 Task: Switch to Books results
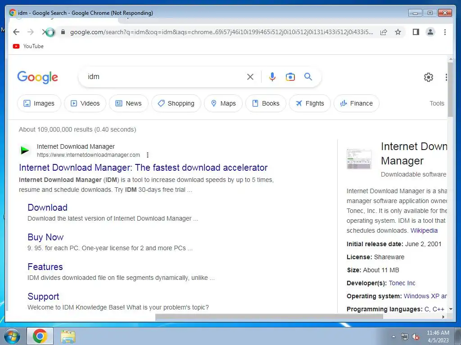point(266,103)
